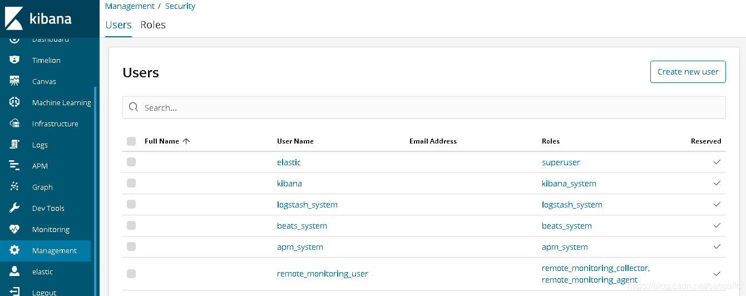The image size is (746, 296).
Task: Click reserved checkmark in logstash_system row
Action: click(x=717, y=204)
